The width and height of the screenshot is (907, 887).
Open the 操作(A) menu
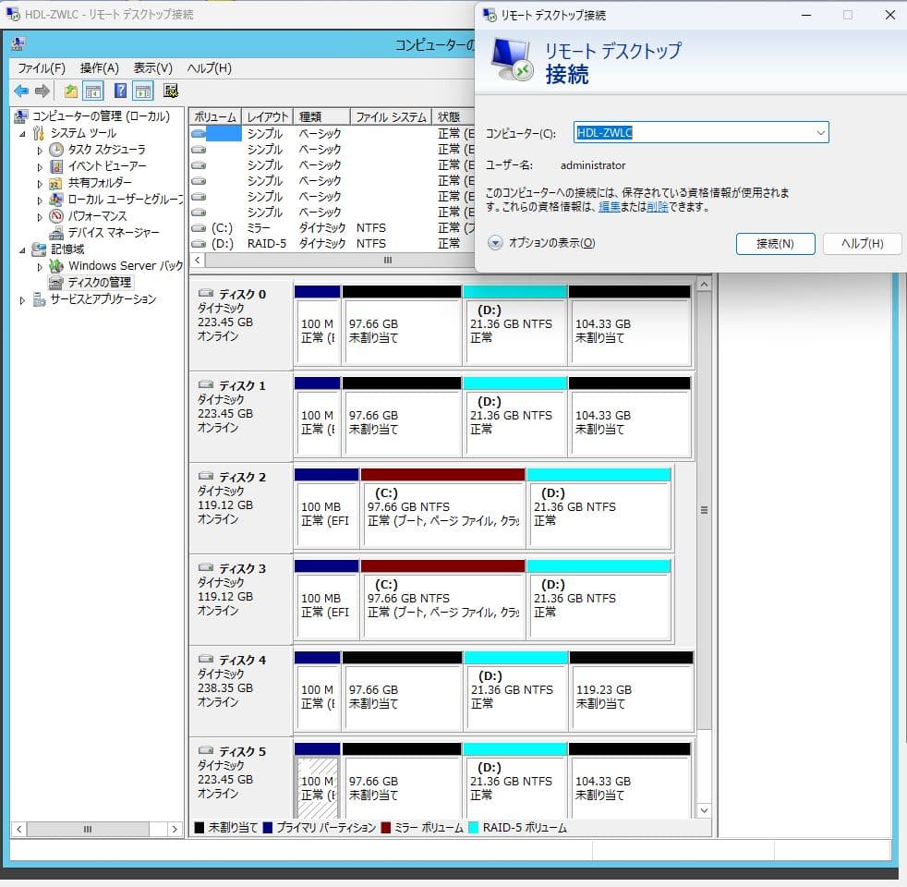100,68
